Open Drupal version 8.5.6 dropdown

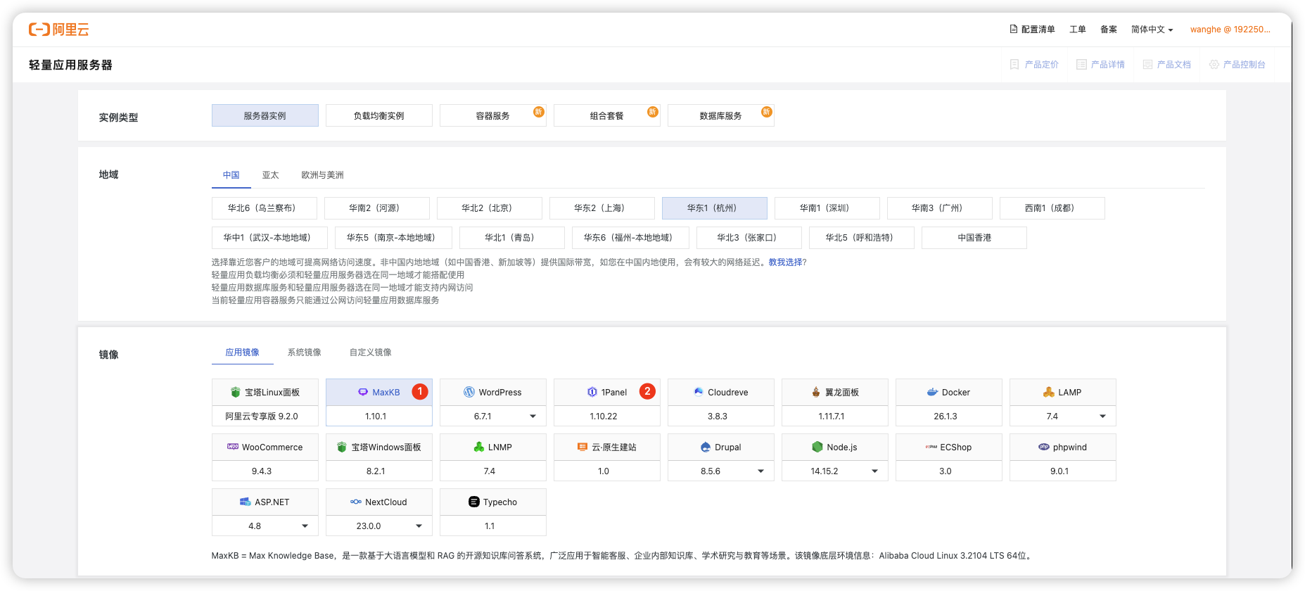coord(721,471)
